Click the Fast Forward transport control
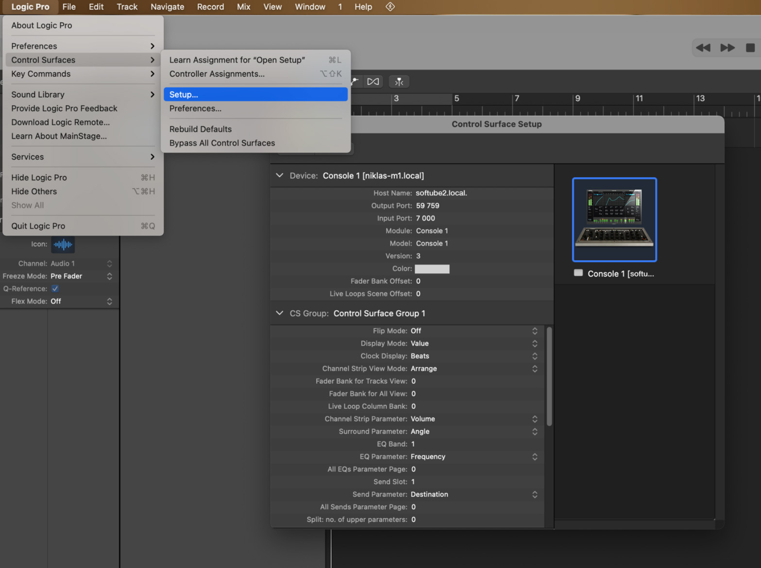Screen dimensions: 761x568 [x=727, y=48]
